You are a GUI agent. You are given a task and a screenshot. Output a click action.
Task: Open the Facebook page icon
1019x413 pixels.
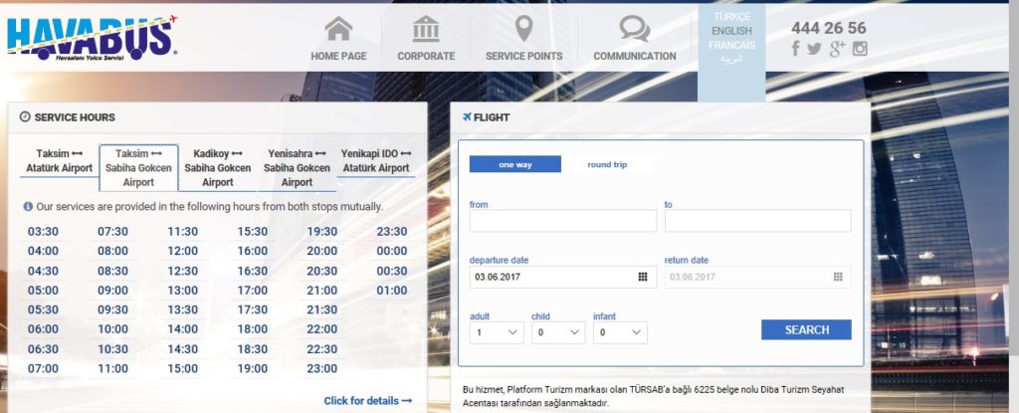[795, 49]
